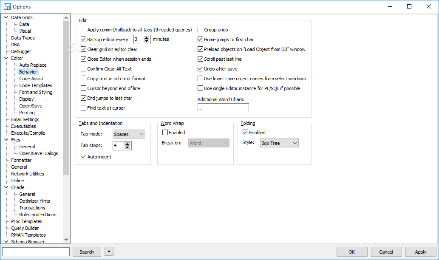Uncheck Clear grid on editor clear
This screenshot has height=260, width=439.
coord(83,49)
